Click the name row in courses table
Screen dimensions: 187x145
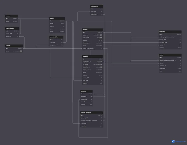(11, 21)
